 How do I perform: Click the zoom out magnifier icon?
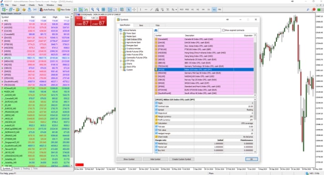[x=98, y=10]
